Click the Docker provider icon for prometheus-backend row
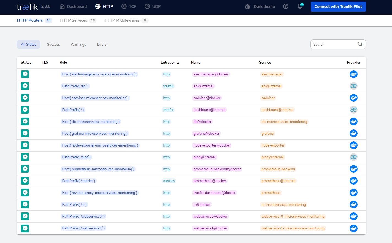Viewport: 392px width, 243px height. (x=353, y=169)
